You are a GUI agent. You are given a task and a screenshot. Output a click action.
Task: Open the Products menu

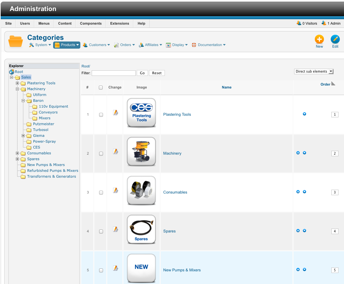coord(67,45)
